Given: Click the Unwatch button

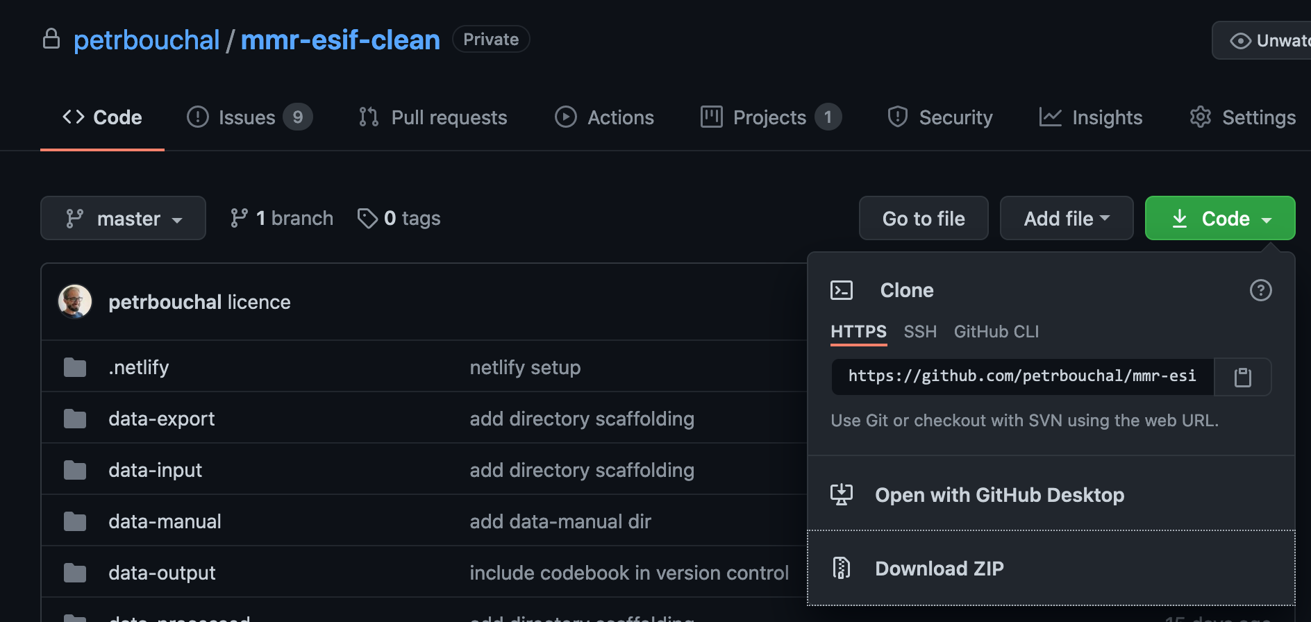Looking at the screenshot, I should click(x=1262, y=40).
